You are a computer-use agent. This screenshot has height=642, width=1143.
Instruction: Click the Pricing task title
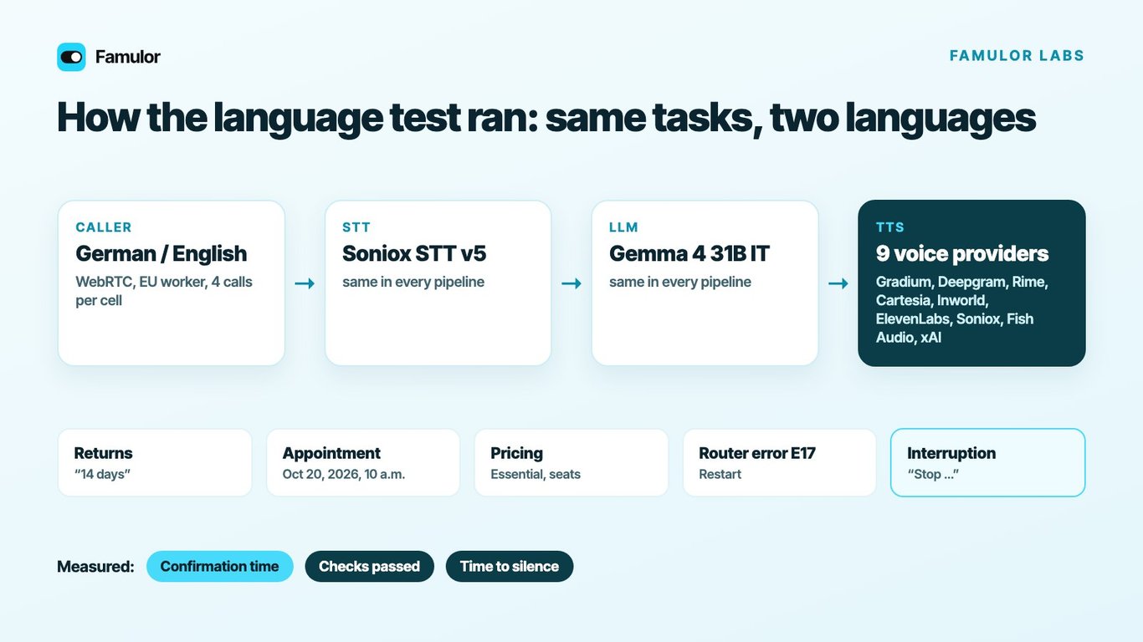[516, 453]
